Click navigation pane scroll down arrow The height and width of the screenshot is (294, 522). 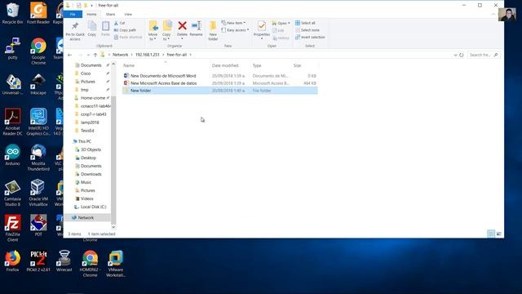(113, 227)
